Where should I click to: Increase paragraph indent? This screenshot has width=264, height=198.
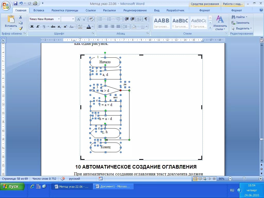132,19
